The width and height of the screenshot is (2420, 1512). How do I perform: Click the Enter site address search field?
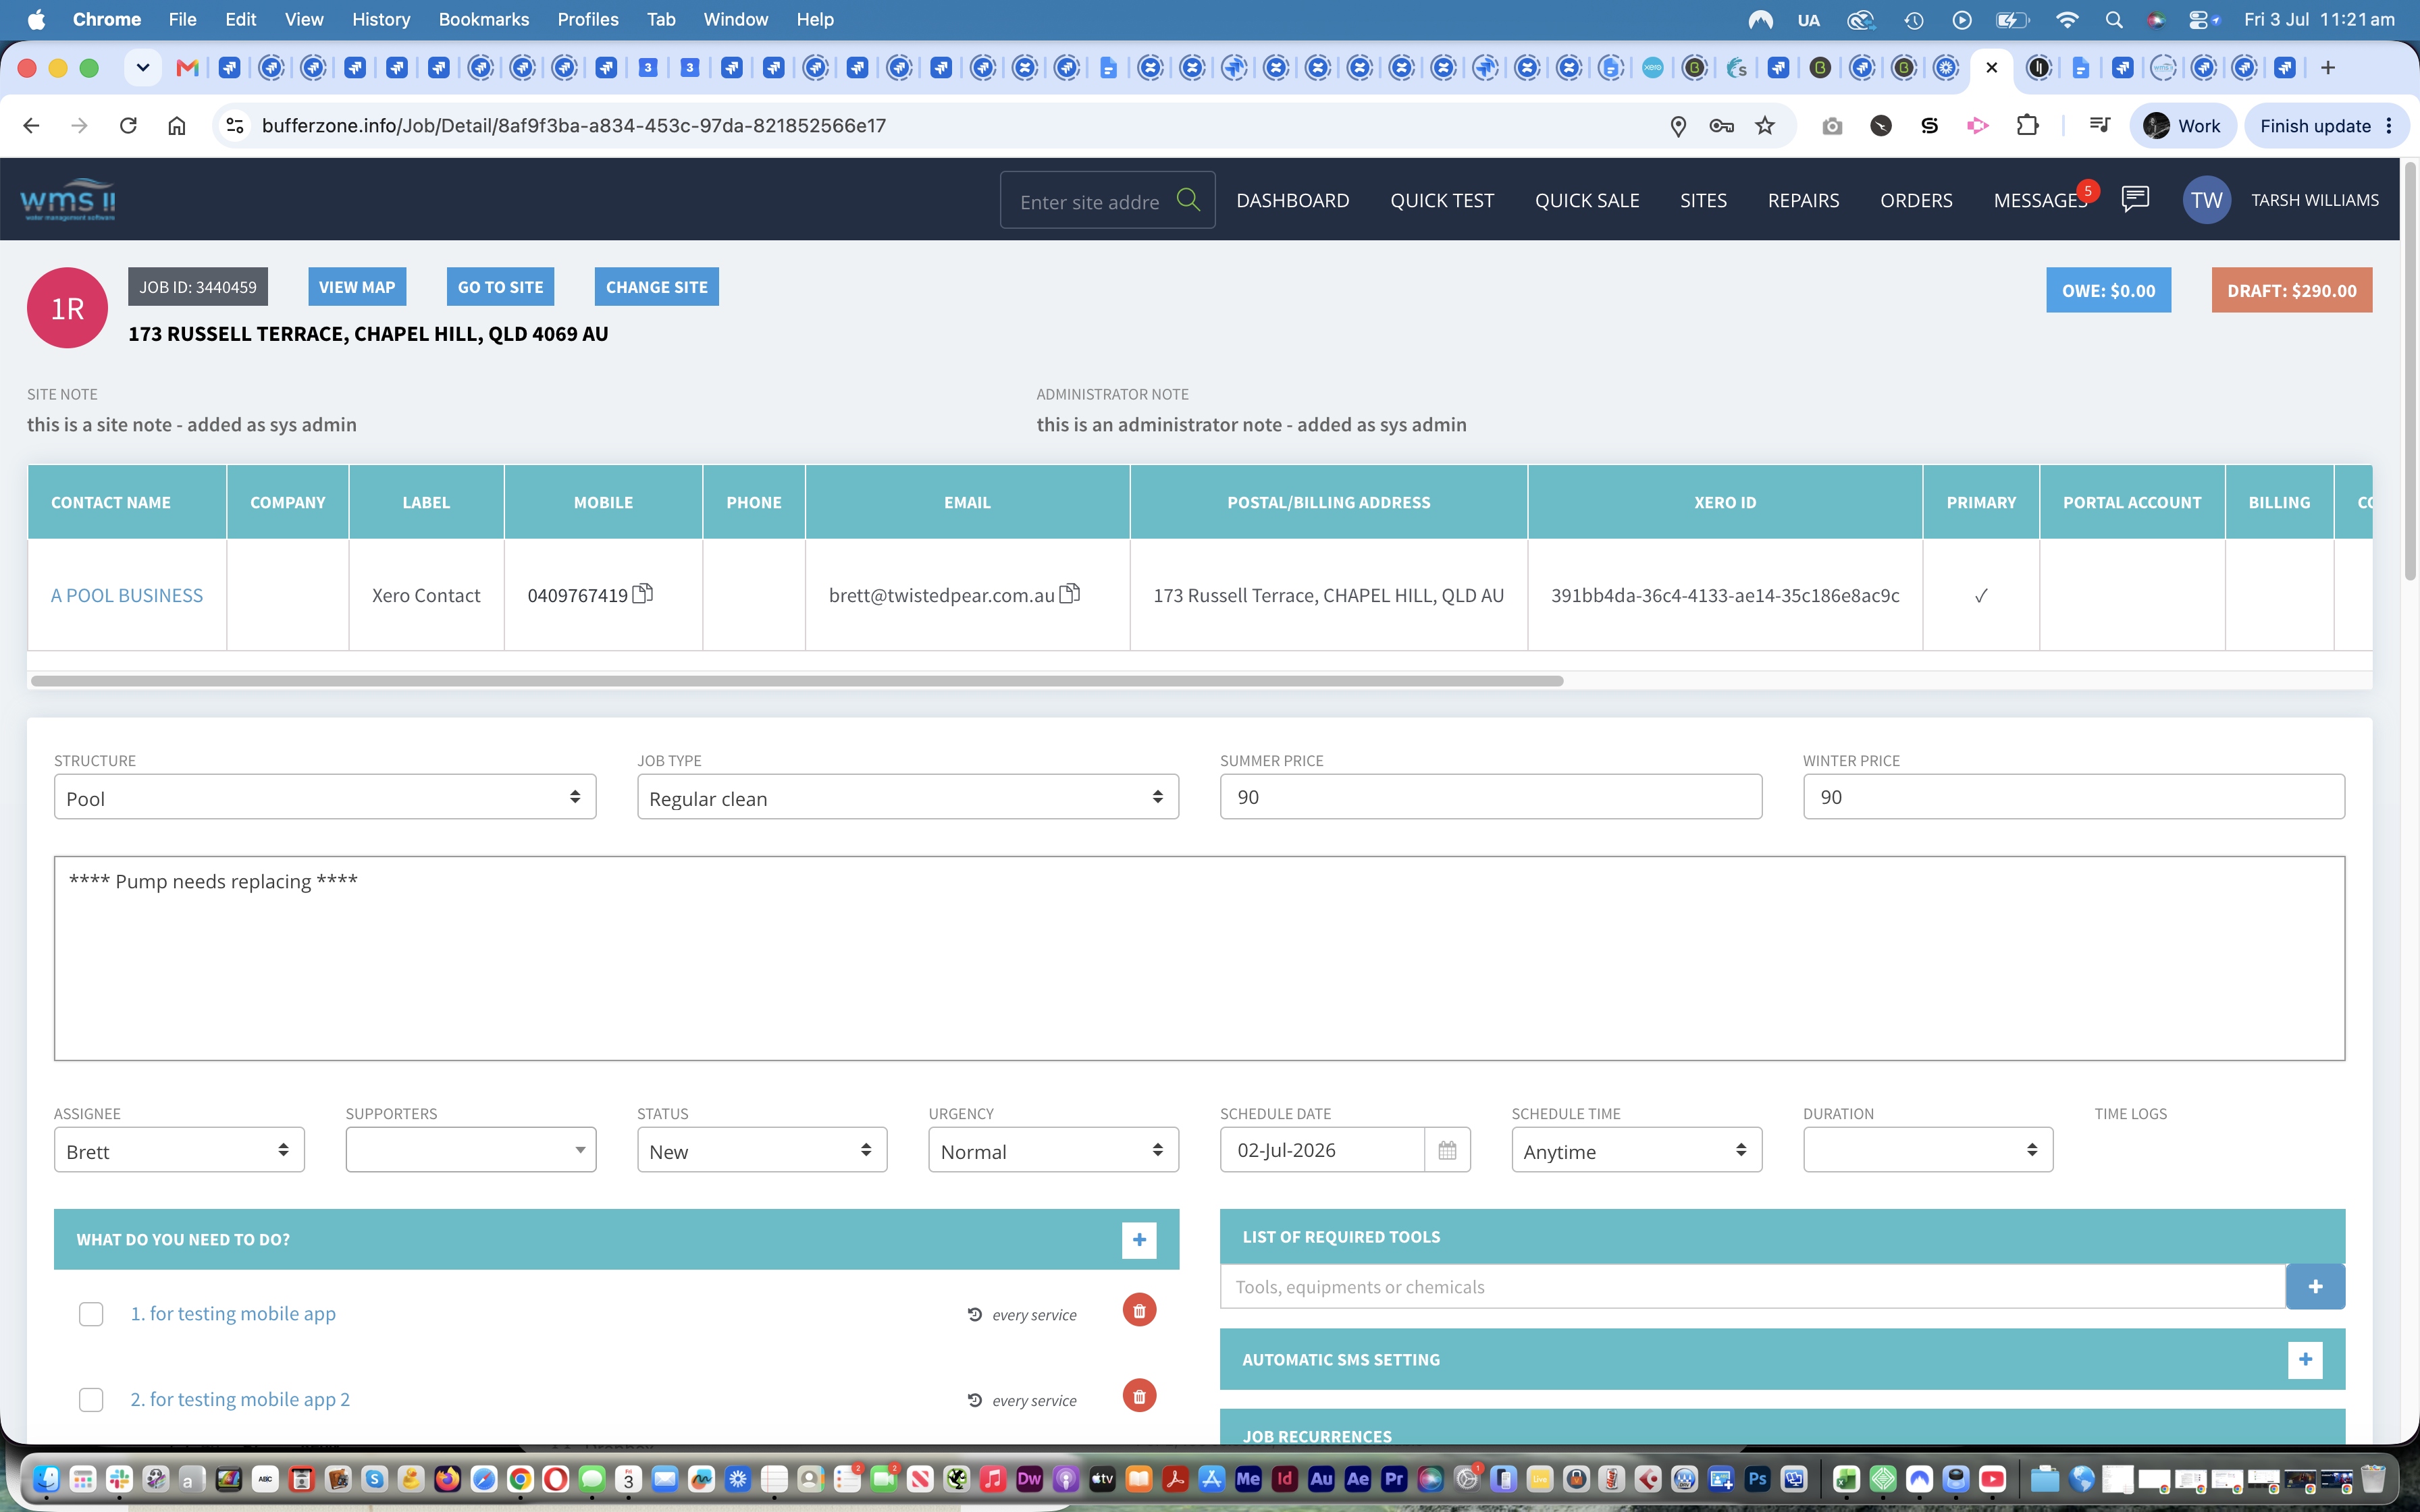point(1090,201)
